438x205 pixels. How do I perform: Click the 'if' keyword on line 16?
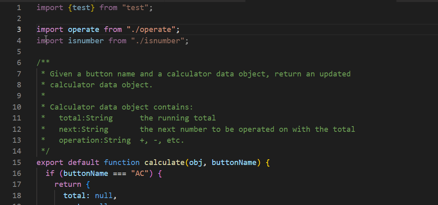(50, 173)
